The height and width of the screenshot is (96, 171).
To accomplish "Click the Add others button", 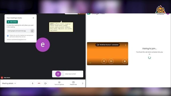I will point(12,22).
